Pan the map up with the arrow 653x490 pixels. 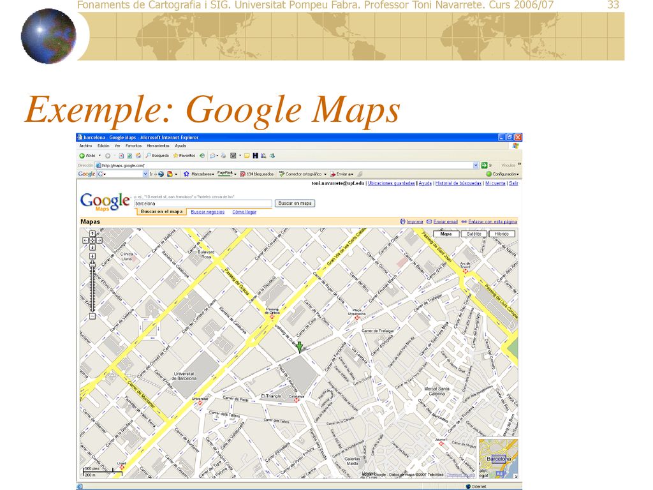pos(92,234)
